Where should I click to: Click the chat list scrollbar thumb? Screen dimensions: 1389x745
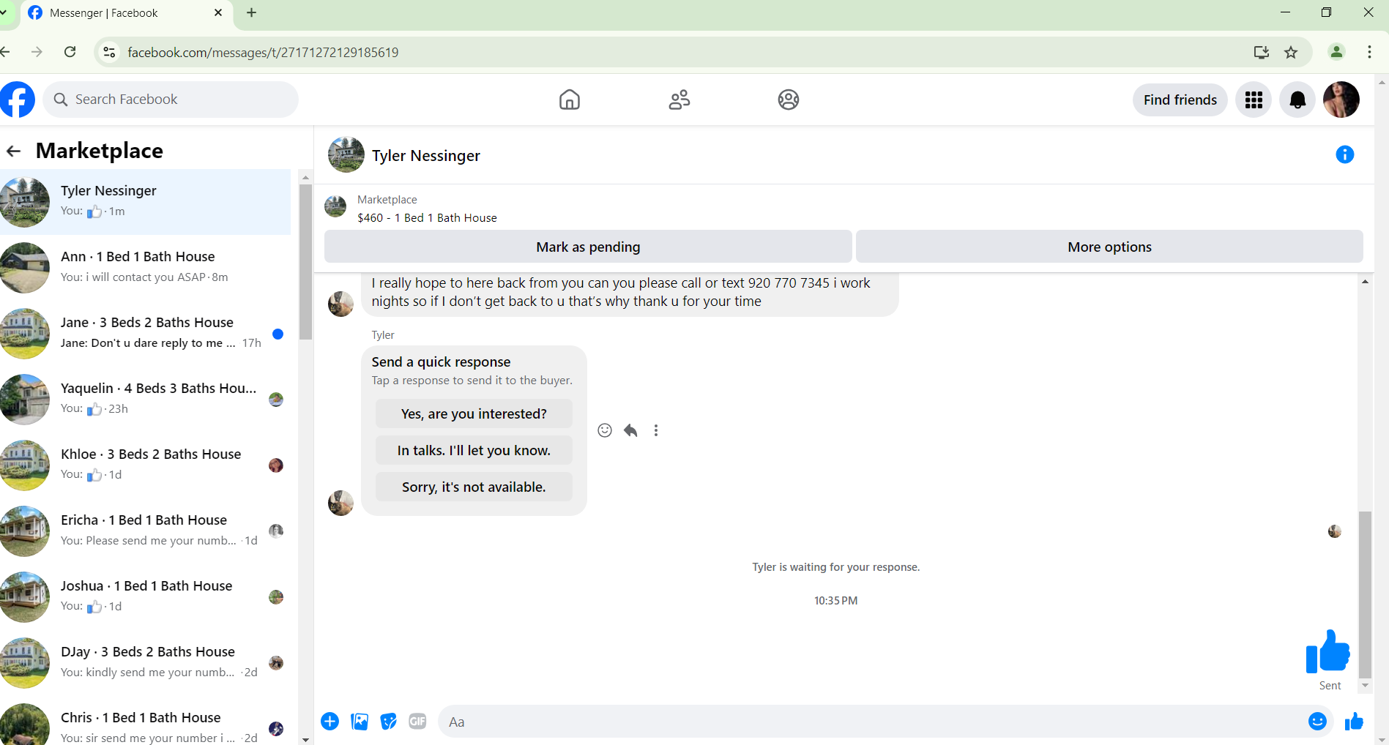[305, 261]
